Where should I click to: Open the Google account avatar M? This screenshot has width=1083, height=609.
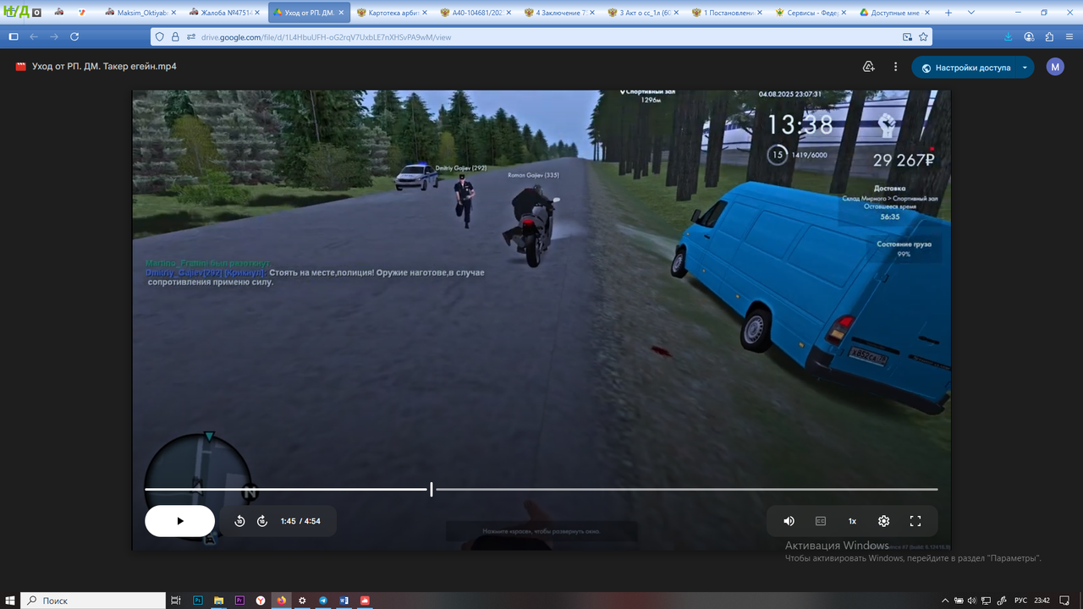1055,67
